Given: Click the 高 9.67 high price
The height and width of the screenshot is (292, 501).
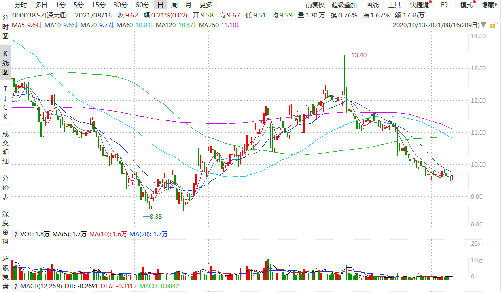Looking at the screenshot, I should pyautogui.click(x=229, y=15).
